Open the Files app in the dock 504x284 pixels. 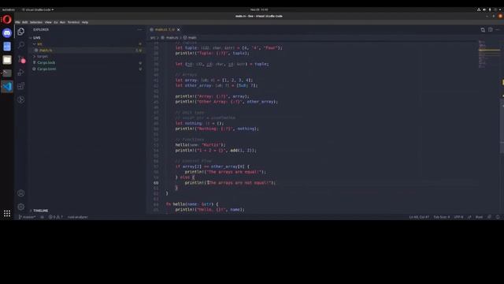click(x=7, y=60)
